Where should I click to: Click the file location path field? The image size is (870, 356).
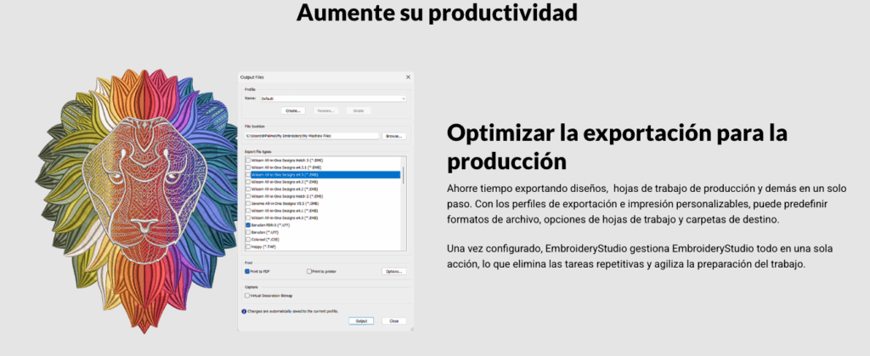click(x=312, y=136)
